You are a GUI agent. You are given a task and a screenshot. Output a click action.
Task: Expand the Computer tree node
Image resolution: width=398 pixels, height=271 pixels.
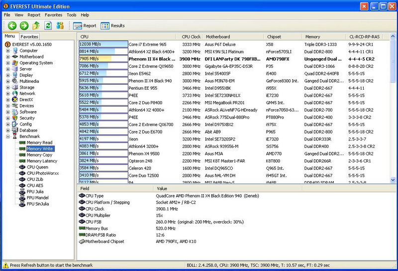click(x=8, y=51)
